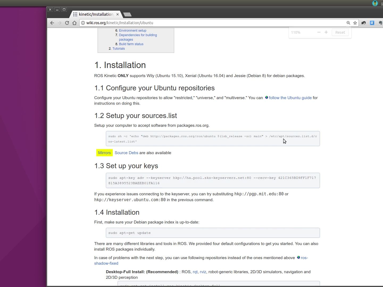
Task: Click the 1.4 Installation heading
Action: (117, 212)
